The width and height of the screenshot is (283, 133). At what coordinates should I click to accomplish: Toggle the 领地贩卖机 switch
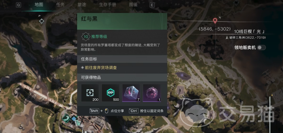[261, 48]
